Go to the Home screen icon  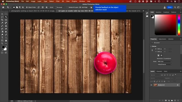click(x=3, y=7)
